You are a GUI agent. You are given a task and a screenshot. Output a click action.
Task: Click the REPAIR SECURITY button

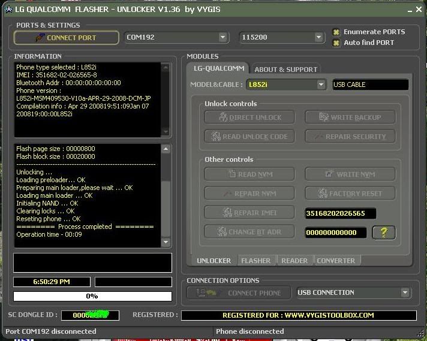tap(350, 137)
